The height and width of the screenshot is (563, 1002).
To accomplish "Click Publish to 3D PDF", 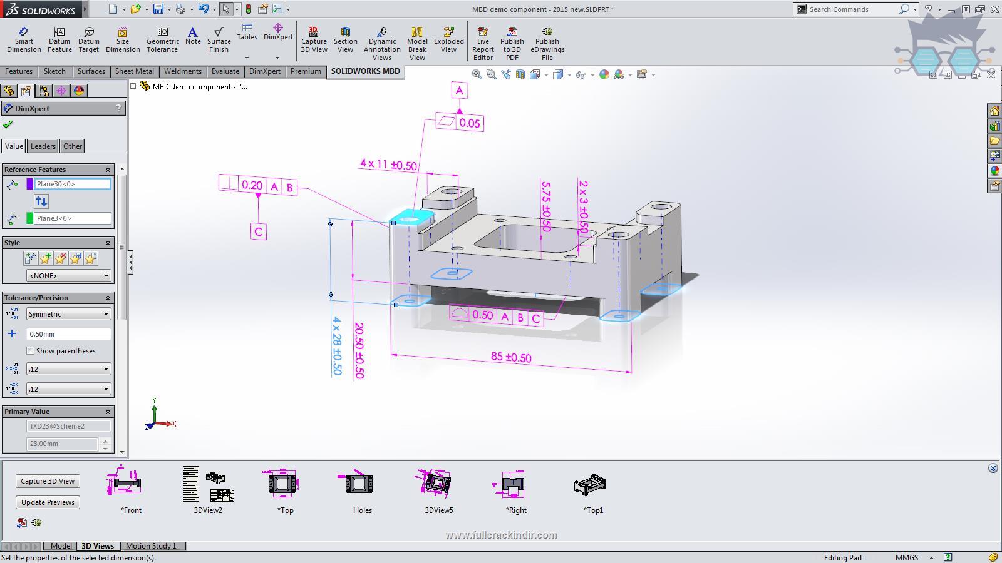I will (512, 44).
